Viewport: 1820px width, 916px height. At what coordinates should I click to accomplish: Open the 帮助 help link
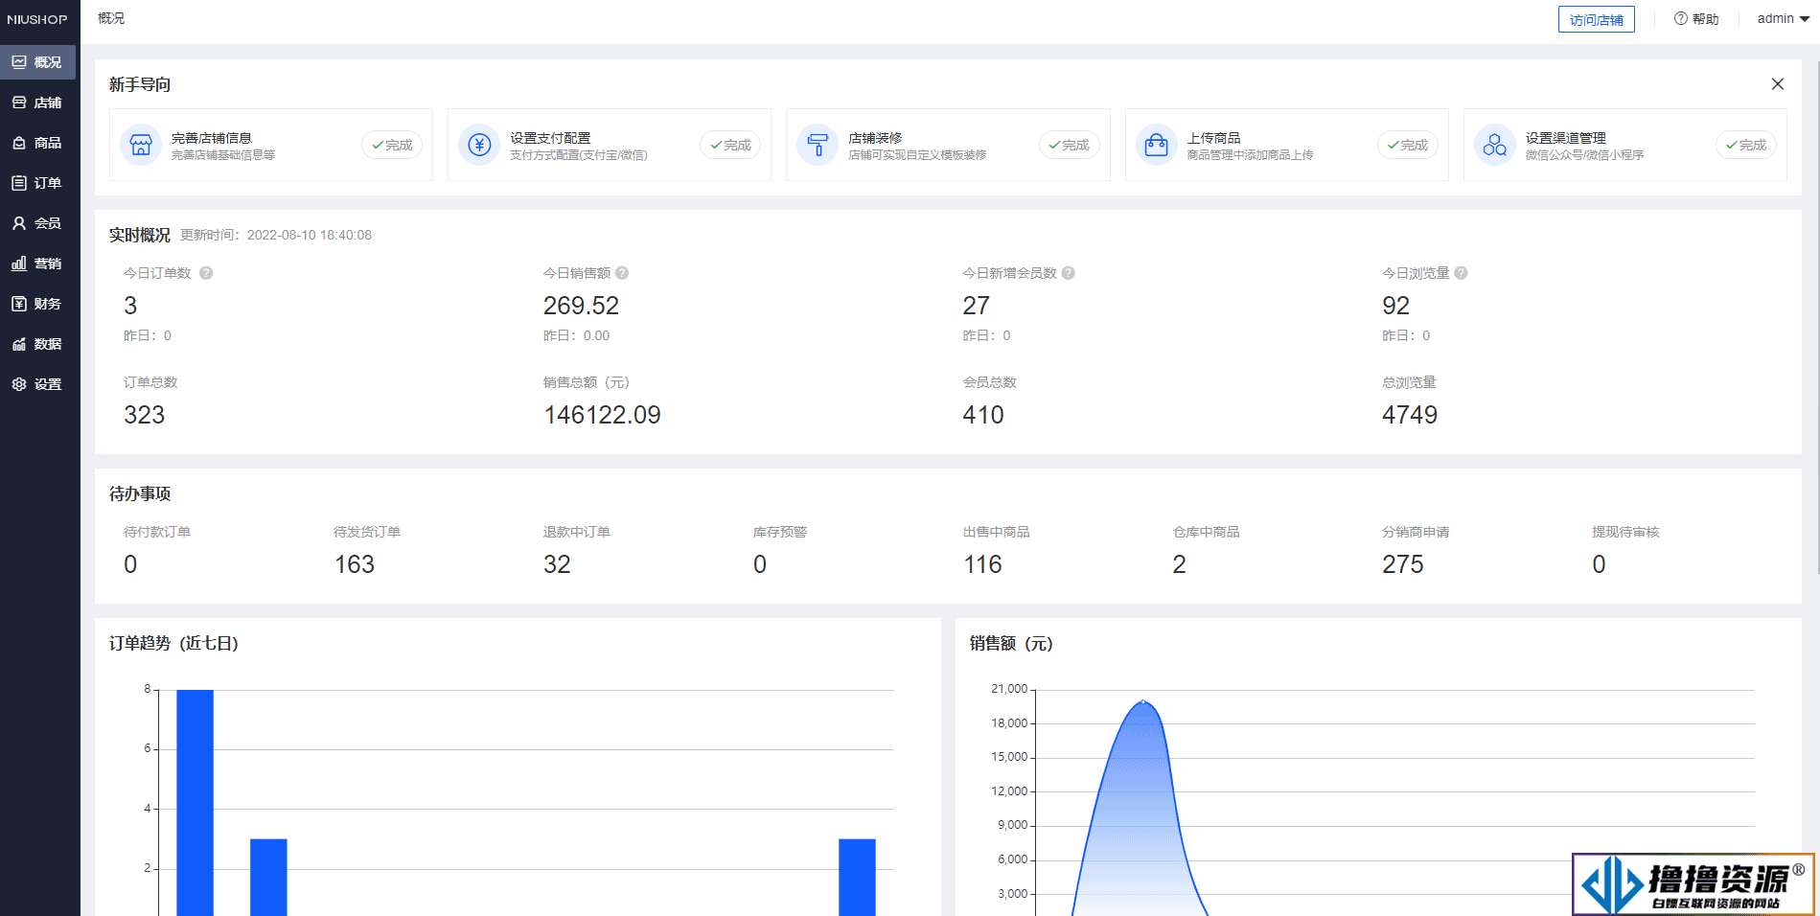1696,18
